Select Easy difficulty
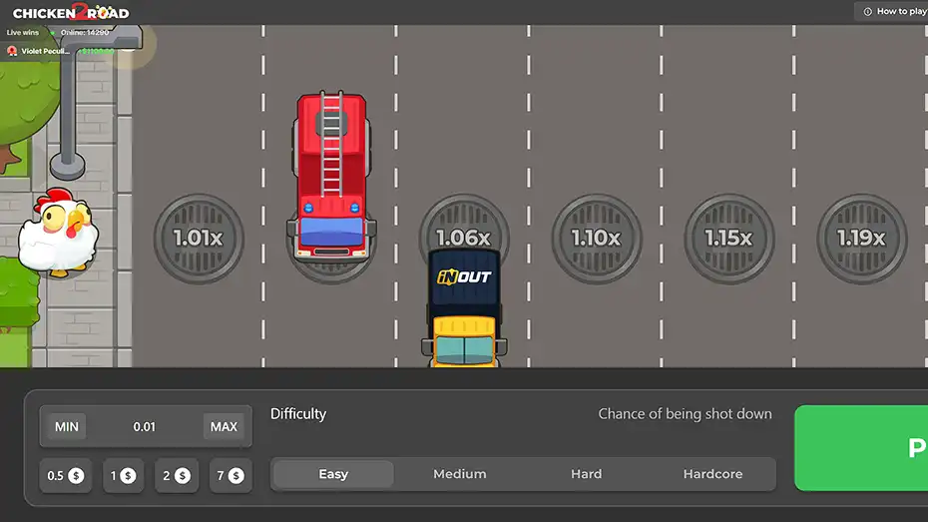 coord(333,474)
